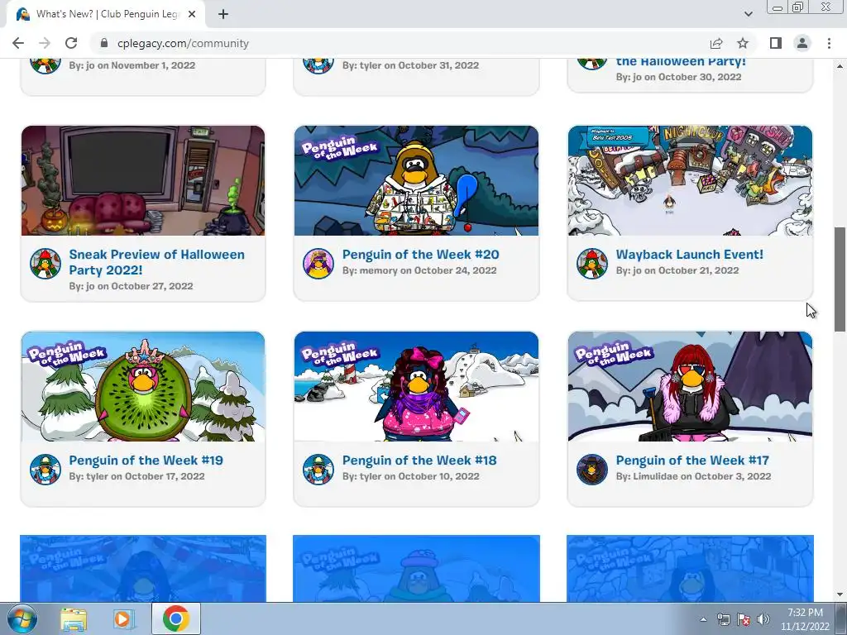
Task: Open Penguin of the Week #19 post
Action: tap(146, 460)
